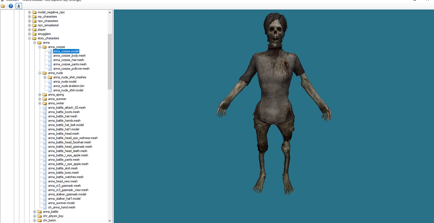Viewport: 434px width, 223px height.
Task: Select anna_m3_gasmask_visor.mesh
Action: 68,190
